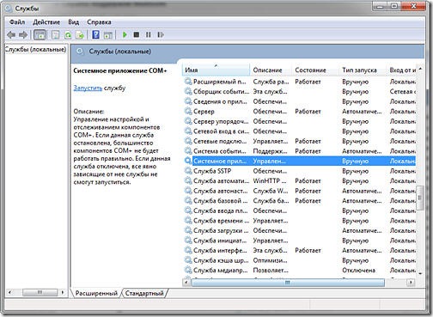Click the Запустить service link
Image resolution: width=433 pixels, height=317 pixels.
tap(88, 88)
